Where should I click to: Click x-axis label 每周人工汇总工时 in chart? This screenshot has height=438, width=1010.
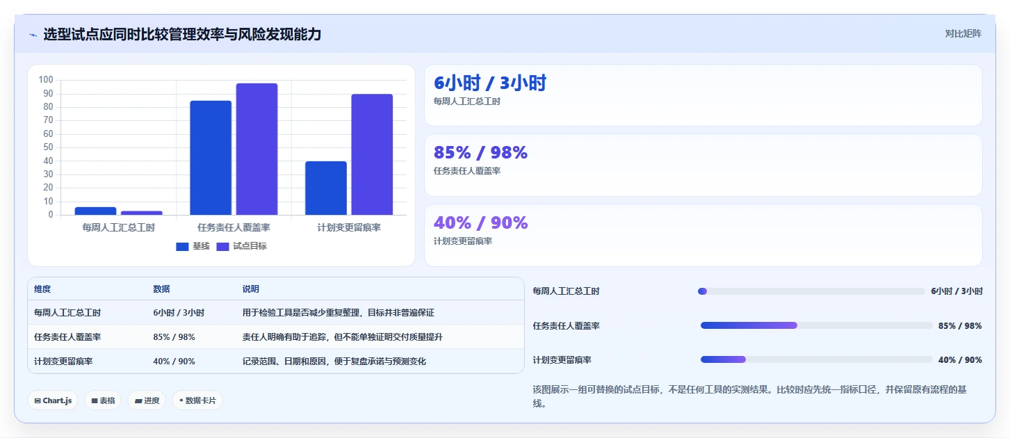118,227
